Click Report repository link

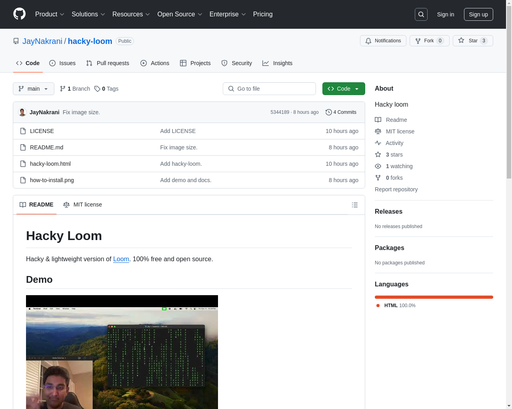tap(396, 189)
